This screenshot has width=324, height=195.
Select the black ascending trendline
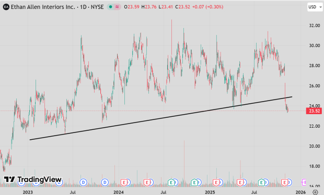coord(161,118)
